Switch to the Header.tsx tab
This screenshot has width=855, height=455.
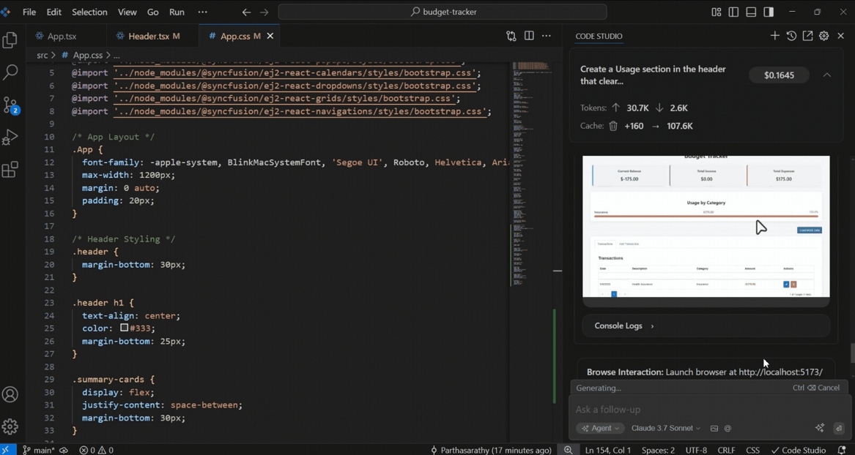149,36
